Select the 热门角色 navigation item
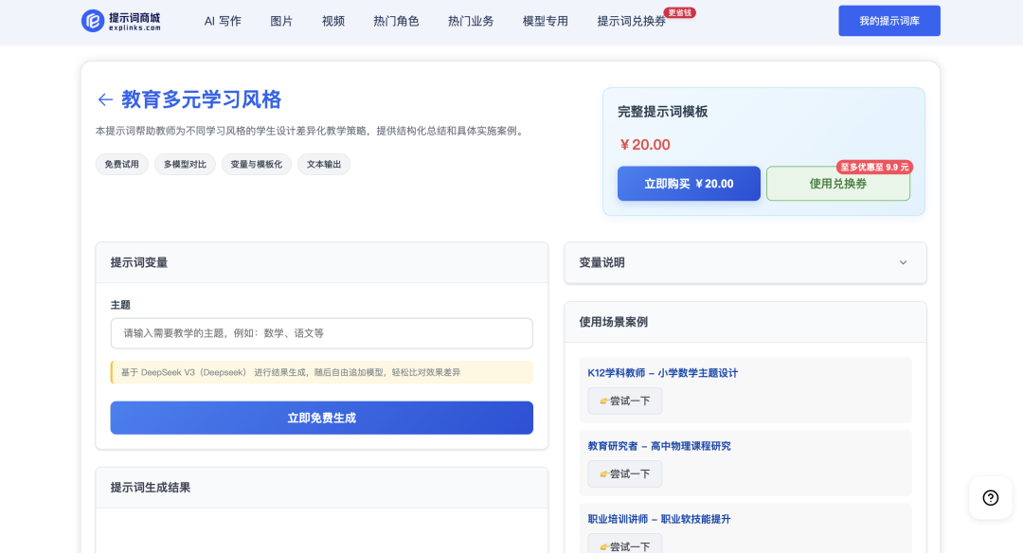Screen dimensions: 1023x553 click(396, 21)
